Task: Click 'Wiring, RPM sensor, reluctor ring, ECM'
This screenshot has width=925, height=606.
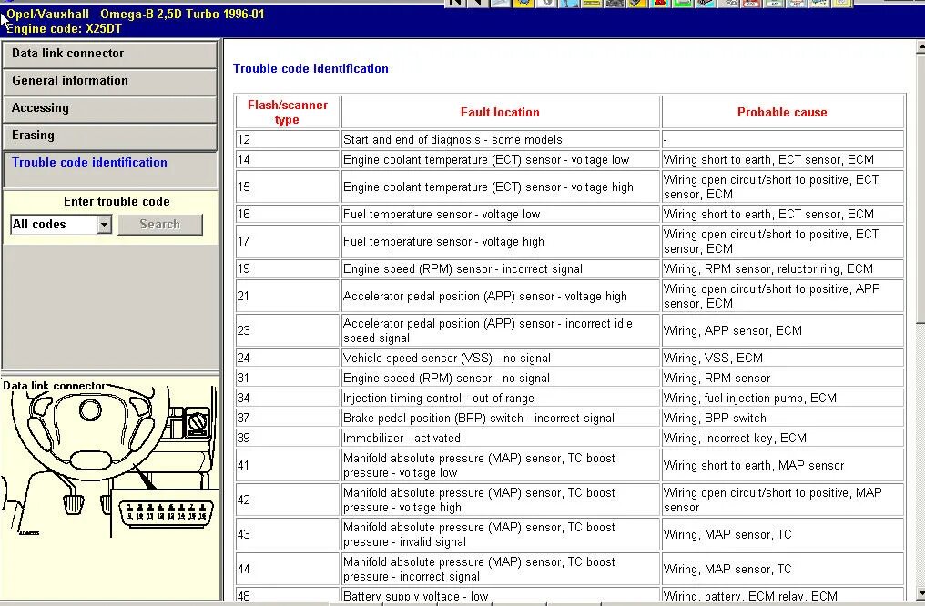Action: tap(782, 268)
